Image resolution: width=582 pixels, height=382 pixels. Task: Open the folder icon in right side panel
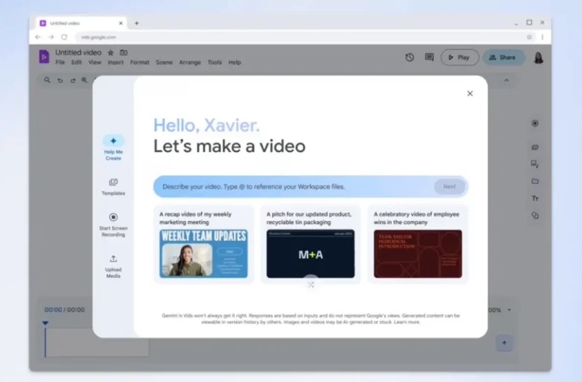click(x=535, y=181)
